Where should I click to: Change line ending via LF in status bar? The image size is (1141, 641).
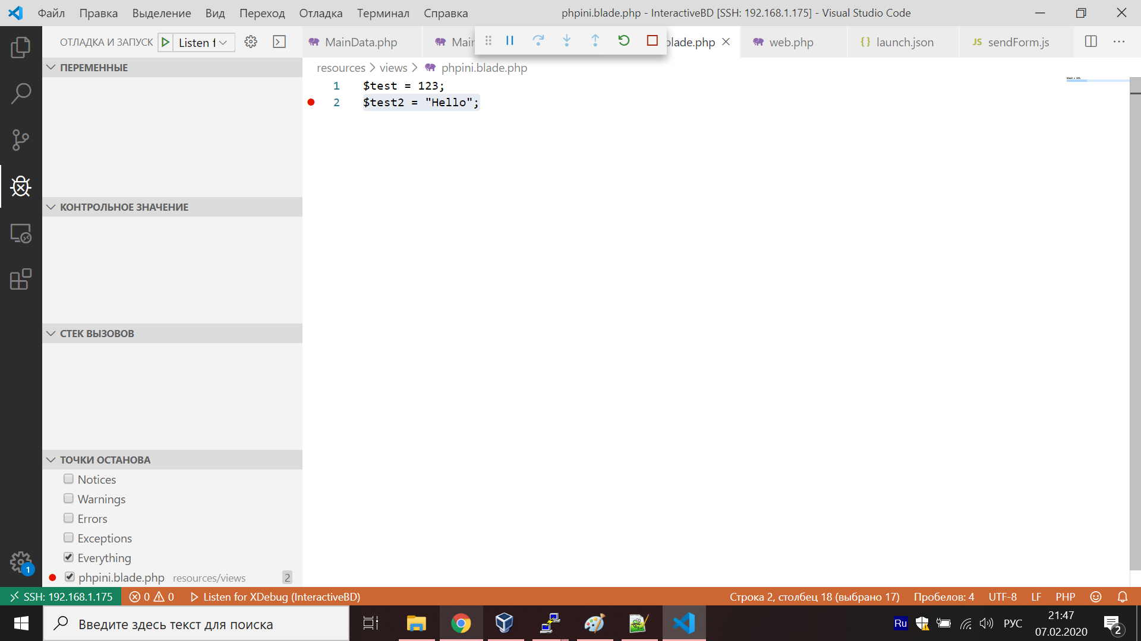coord(1036,597)
